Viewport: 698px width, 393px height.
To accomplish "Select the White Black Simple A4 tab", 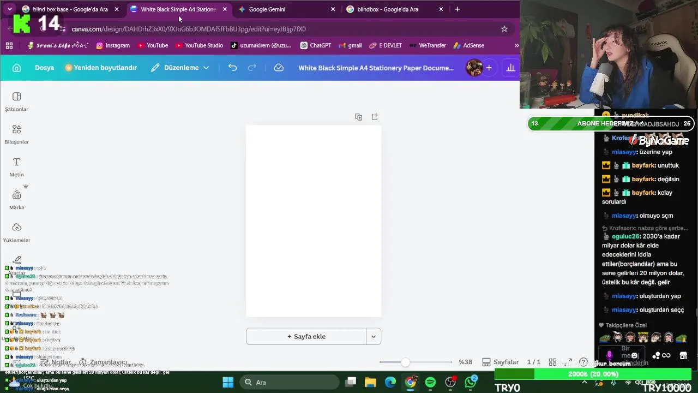I will click(178, 9).
